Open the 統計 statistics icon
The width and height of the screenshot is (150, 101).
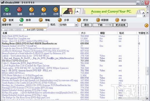[x=117, y=20]
